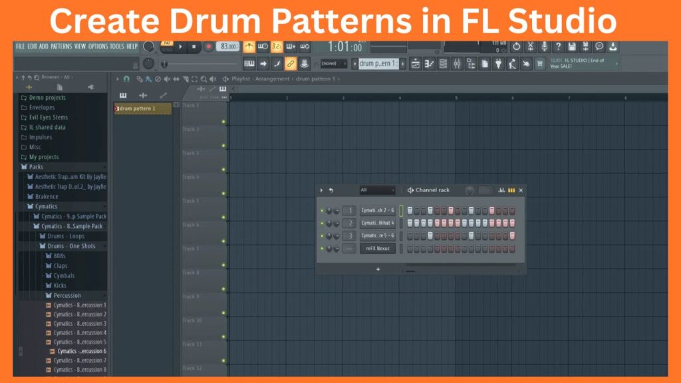Open the ADD menu
681x383 pixels.
point(44,47)
